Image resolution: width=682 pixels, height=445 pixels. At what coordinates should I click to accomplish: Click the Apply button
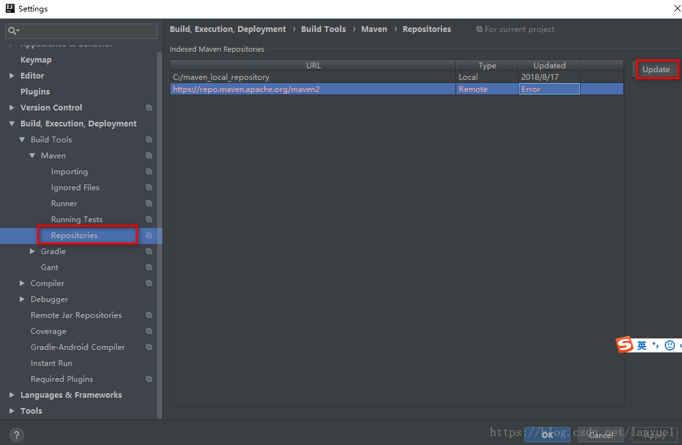pyautogui.click(x=654, y=435)
